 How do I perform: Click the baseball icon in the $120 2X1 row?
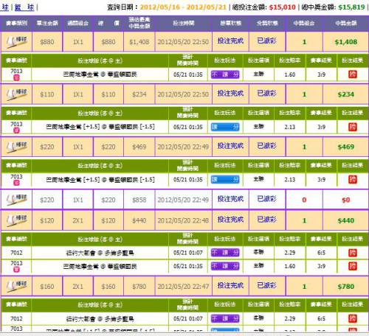pos(16,220)
